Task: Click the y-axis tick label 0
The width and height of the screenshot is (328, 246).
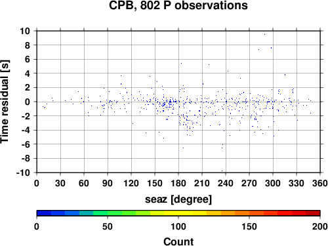Action: point(28,102)
